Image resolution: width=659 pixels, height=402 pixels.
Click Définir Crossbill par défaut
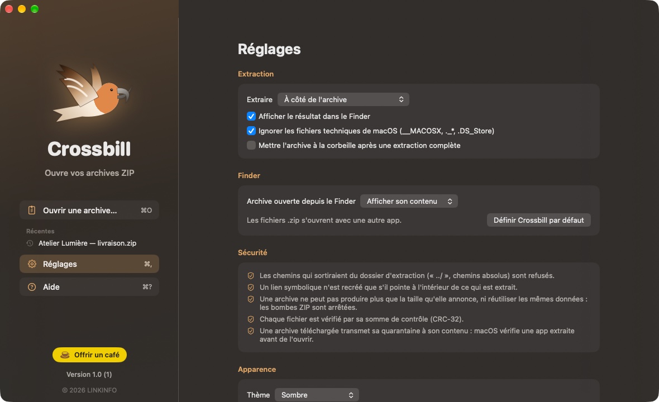coord(539,220)
